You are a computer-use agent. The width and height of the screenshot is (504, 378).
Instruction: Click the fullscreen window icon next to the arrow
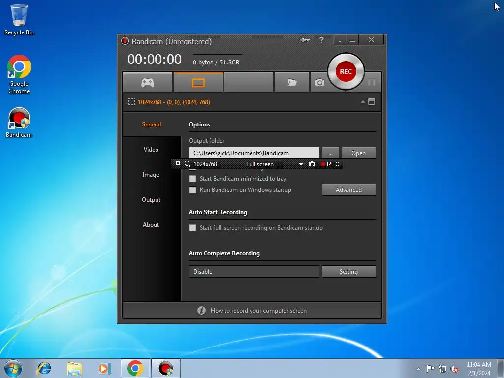(372, 102)
